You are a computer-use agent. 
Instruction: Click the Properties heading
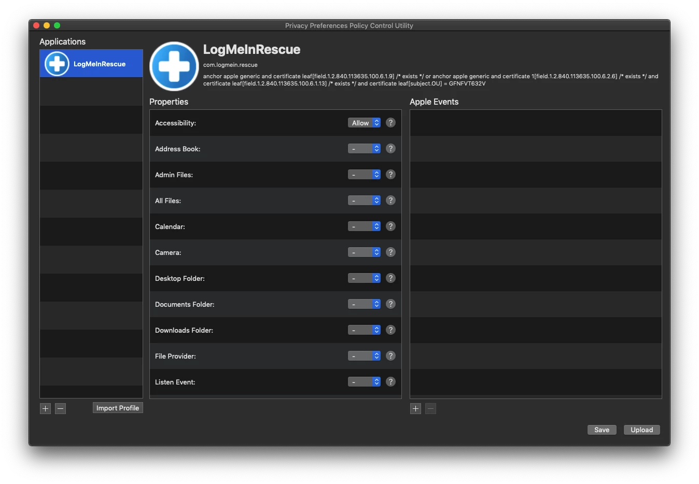(x=169, y=102)
